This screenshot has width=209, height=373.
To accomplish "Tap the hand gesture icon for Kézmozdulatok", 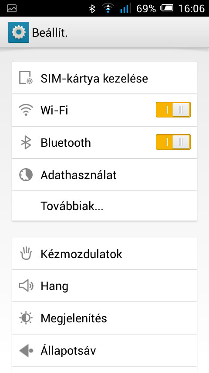I will tap(26, 253).
